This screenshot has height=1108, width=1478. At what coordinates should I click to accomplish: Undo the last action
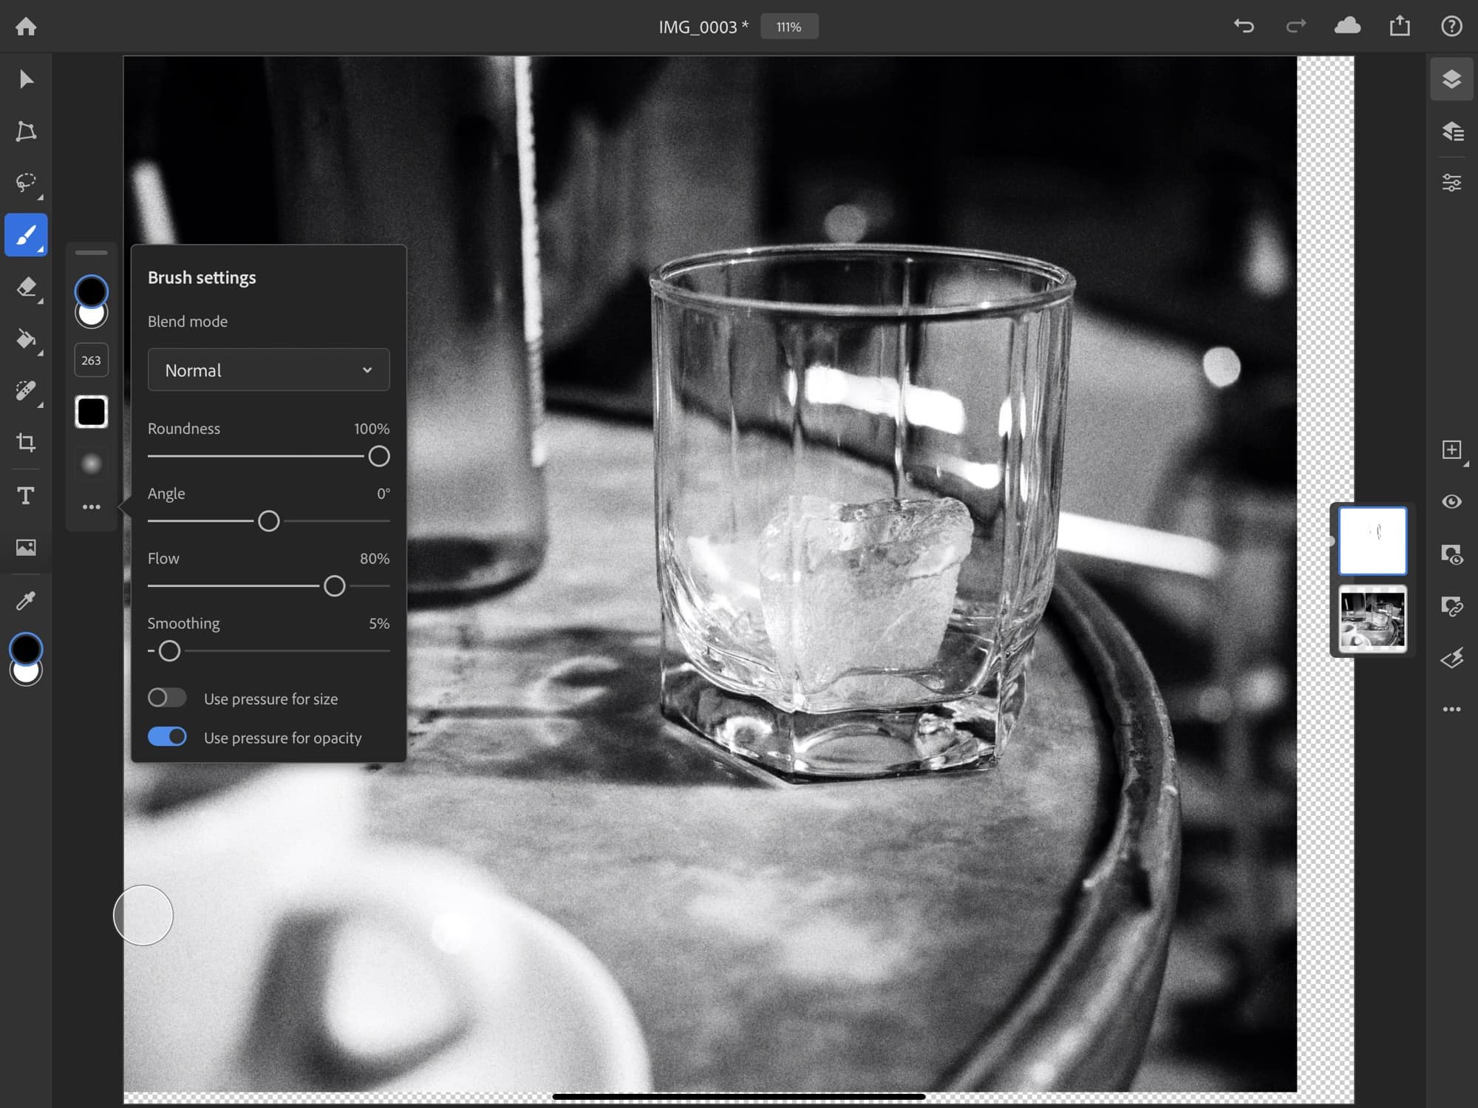pyautogui.click(x=1244, y=26)
